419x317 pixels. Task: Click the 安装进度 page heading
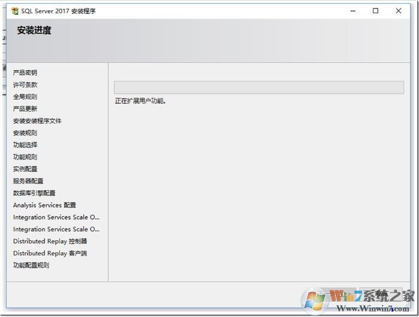coord(34,30)
